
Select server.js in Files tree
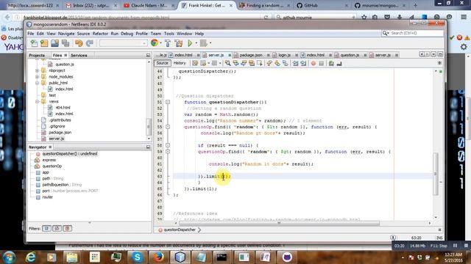(57, 139)
